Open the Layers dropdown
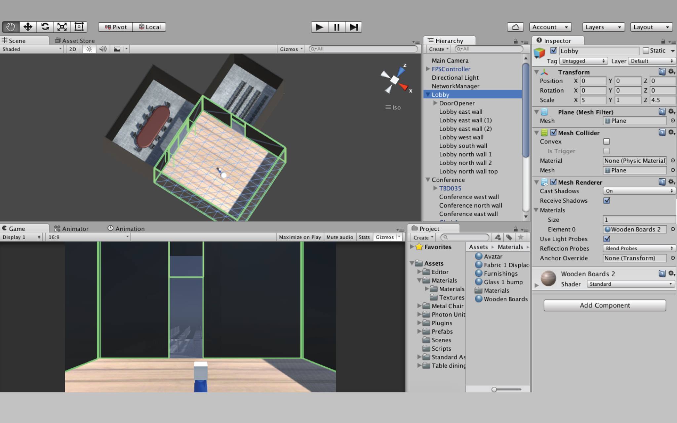677x423 pixels. point(603,27)
